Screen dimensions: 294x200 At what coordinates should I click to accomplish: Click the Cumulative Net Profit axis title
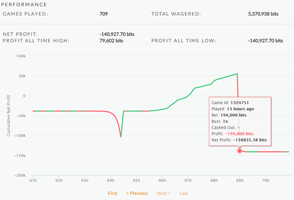[x=8, y=116]
